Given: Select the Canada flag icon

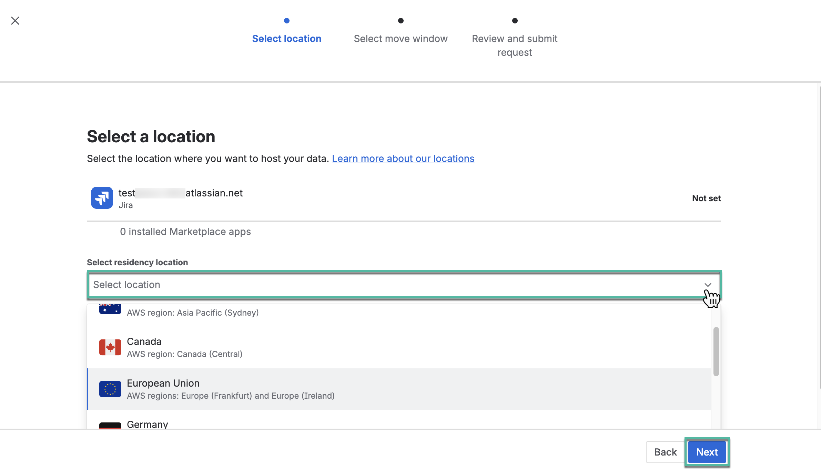Looking at the screenshot, I should [110, 347].
